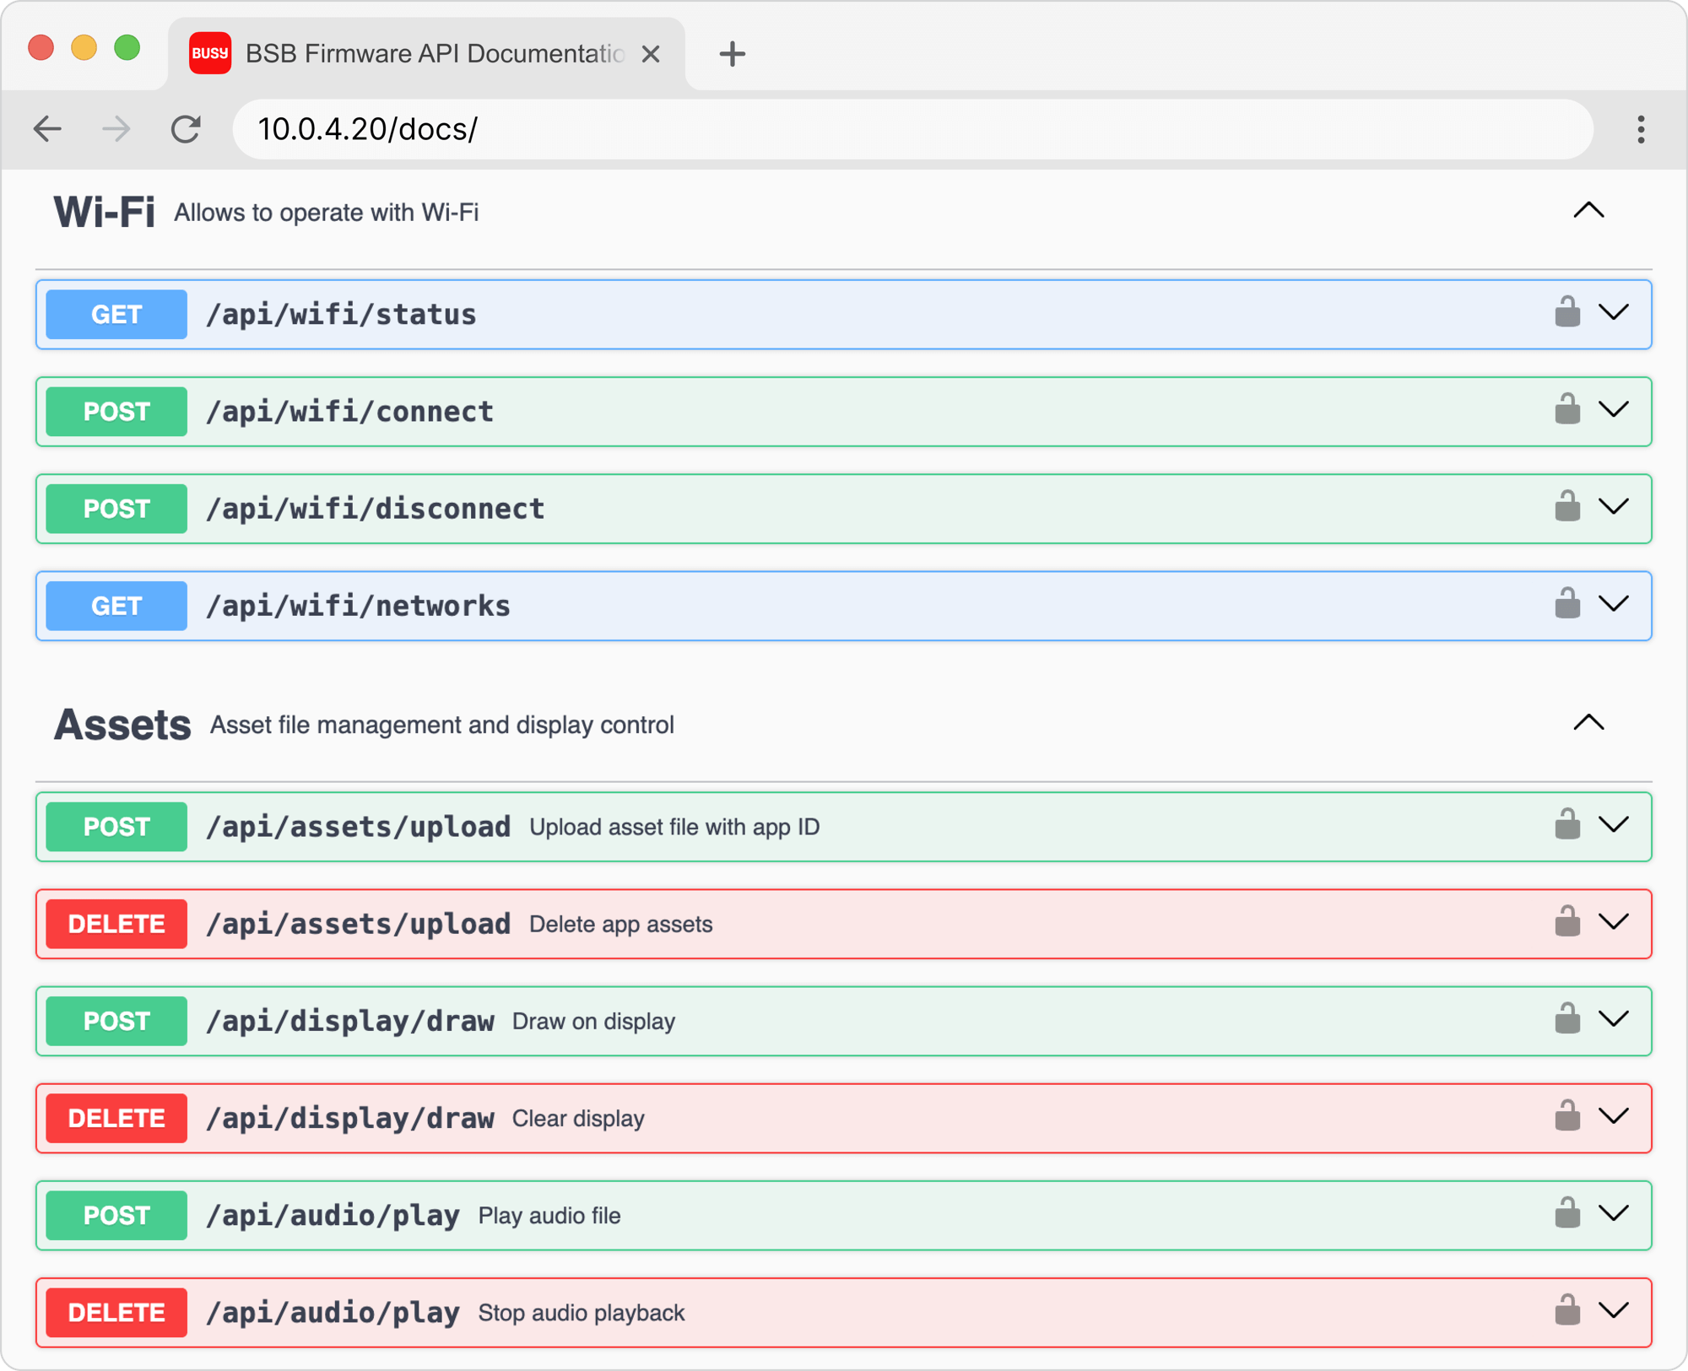Image resolution: width=1688 pixels, height=1371 pixels.
Task: Click lock icon on DELETE /api/display/draw
Action: [x=1566, y=1116]
